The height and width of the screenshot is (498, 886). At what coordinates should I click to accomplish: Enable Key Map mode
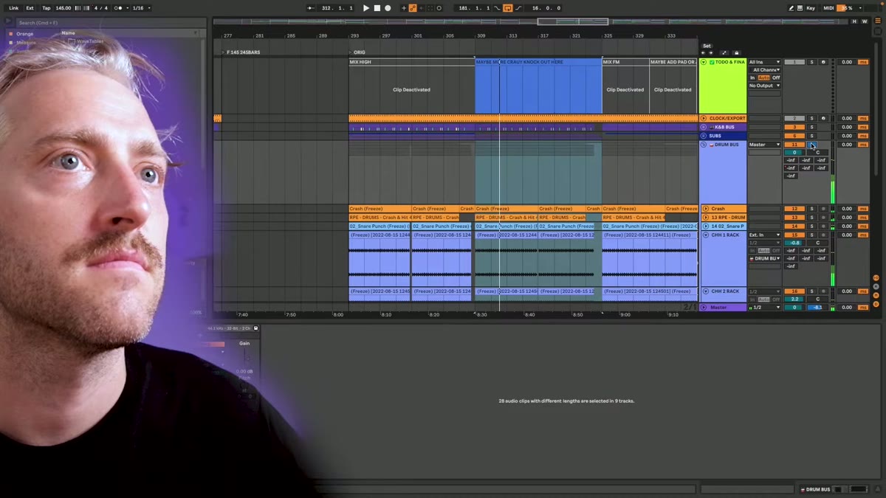tap(811, 8)
